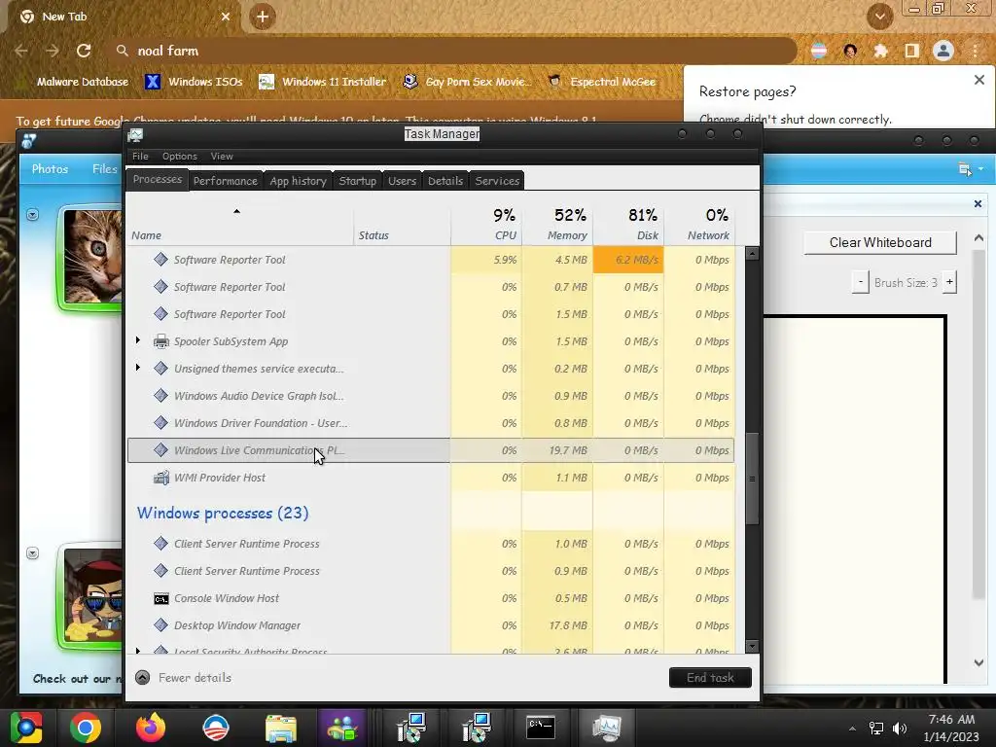Open messenger window options dropdown icon
This screenshot has width=996, height=747.
point(971,169)
